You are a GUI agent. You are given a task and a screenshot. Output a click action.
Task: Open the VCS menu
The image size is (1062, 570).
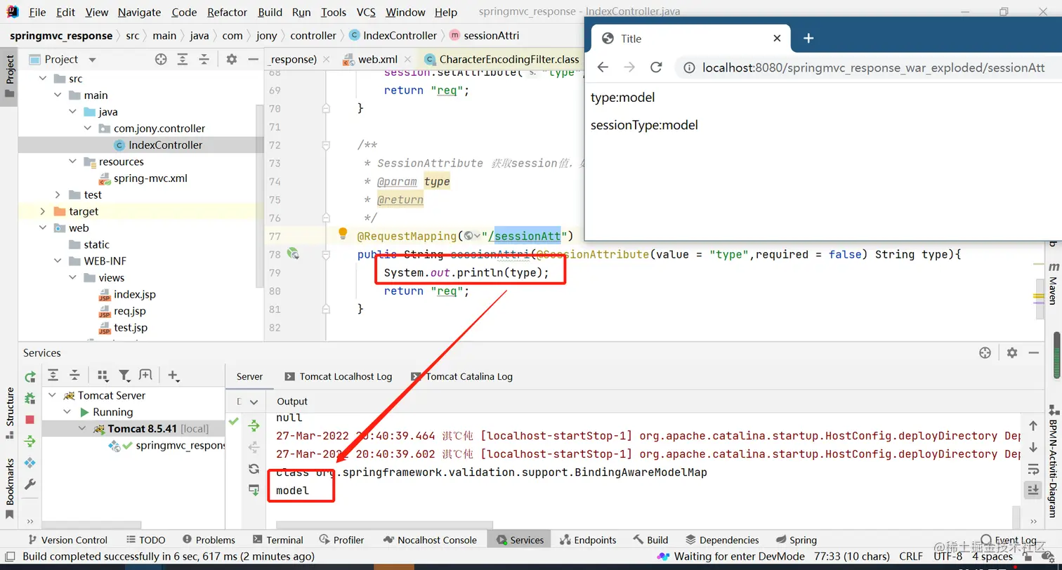tap(366, 13)
